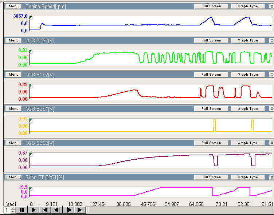Click the O2S B2S2 graph corner marker icon

point(31,155)
